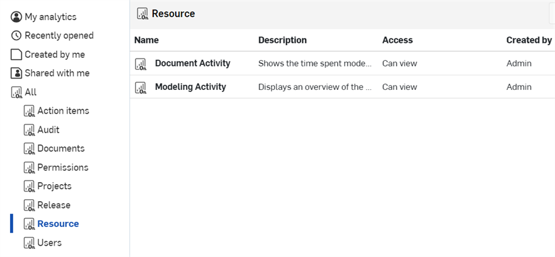Select the Audit category
This screenshot has height=257, width=555.
pyautogui.click(x=48, y=130)
